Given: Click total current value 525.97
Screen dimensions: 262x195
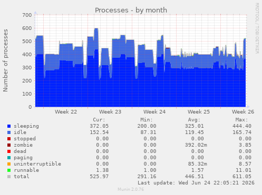Looking at the screenshot, I should [x=99, y=177].
